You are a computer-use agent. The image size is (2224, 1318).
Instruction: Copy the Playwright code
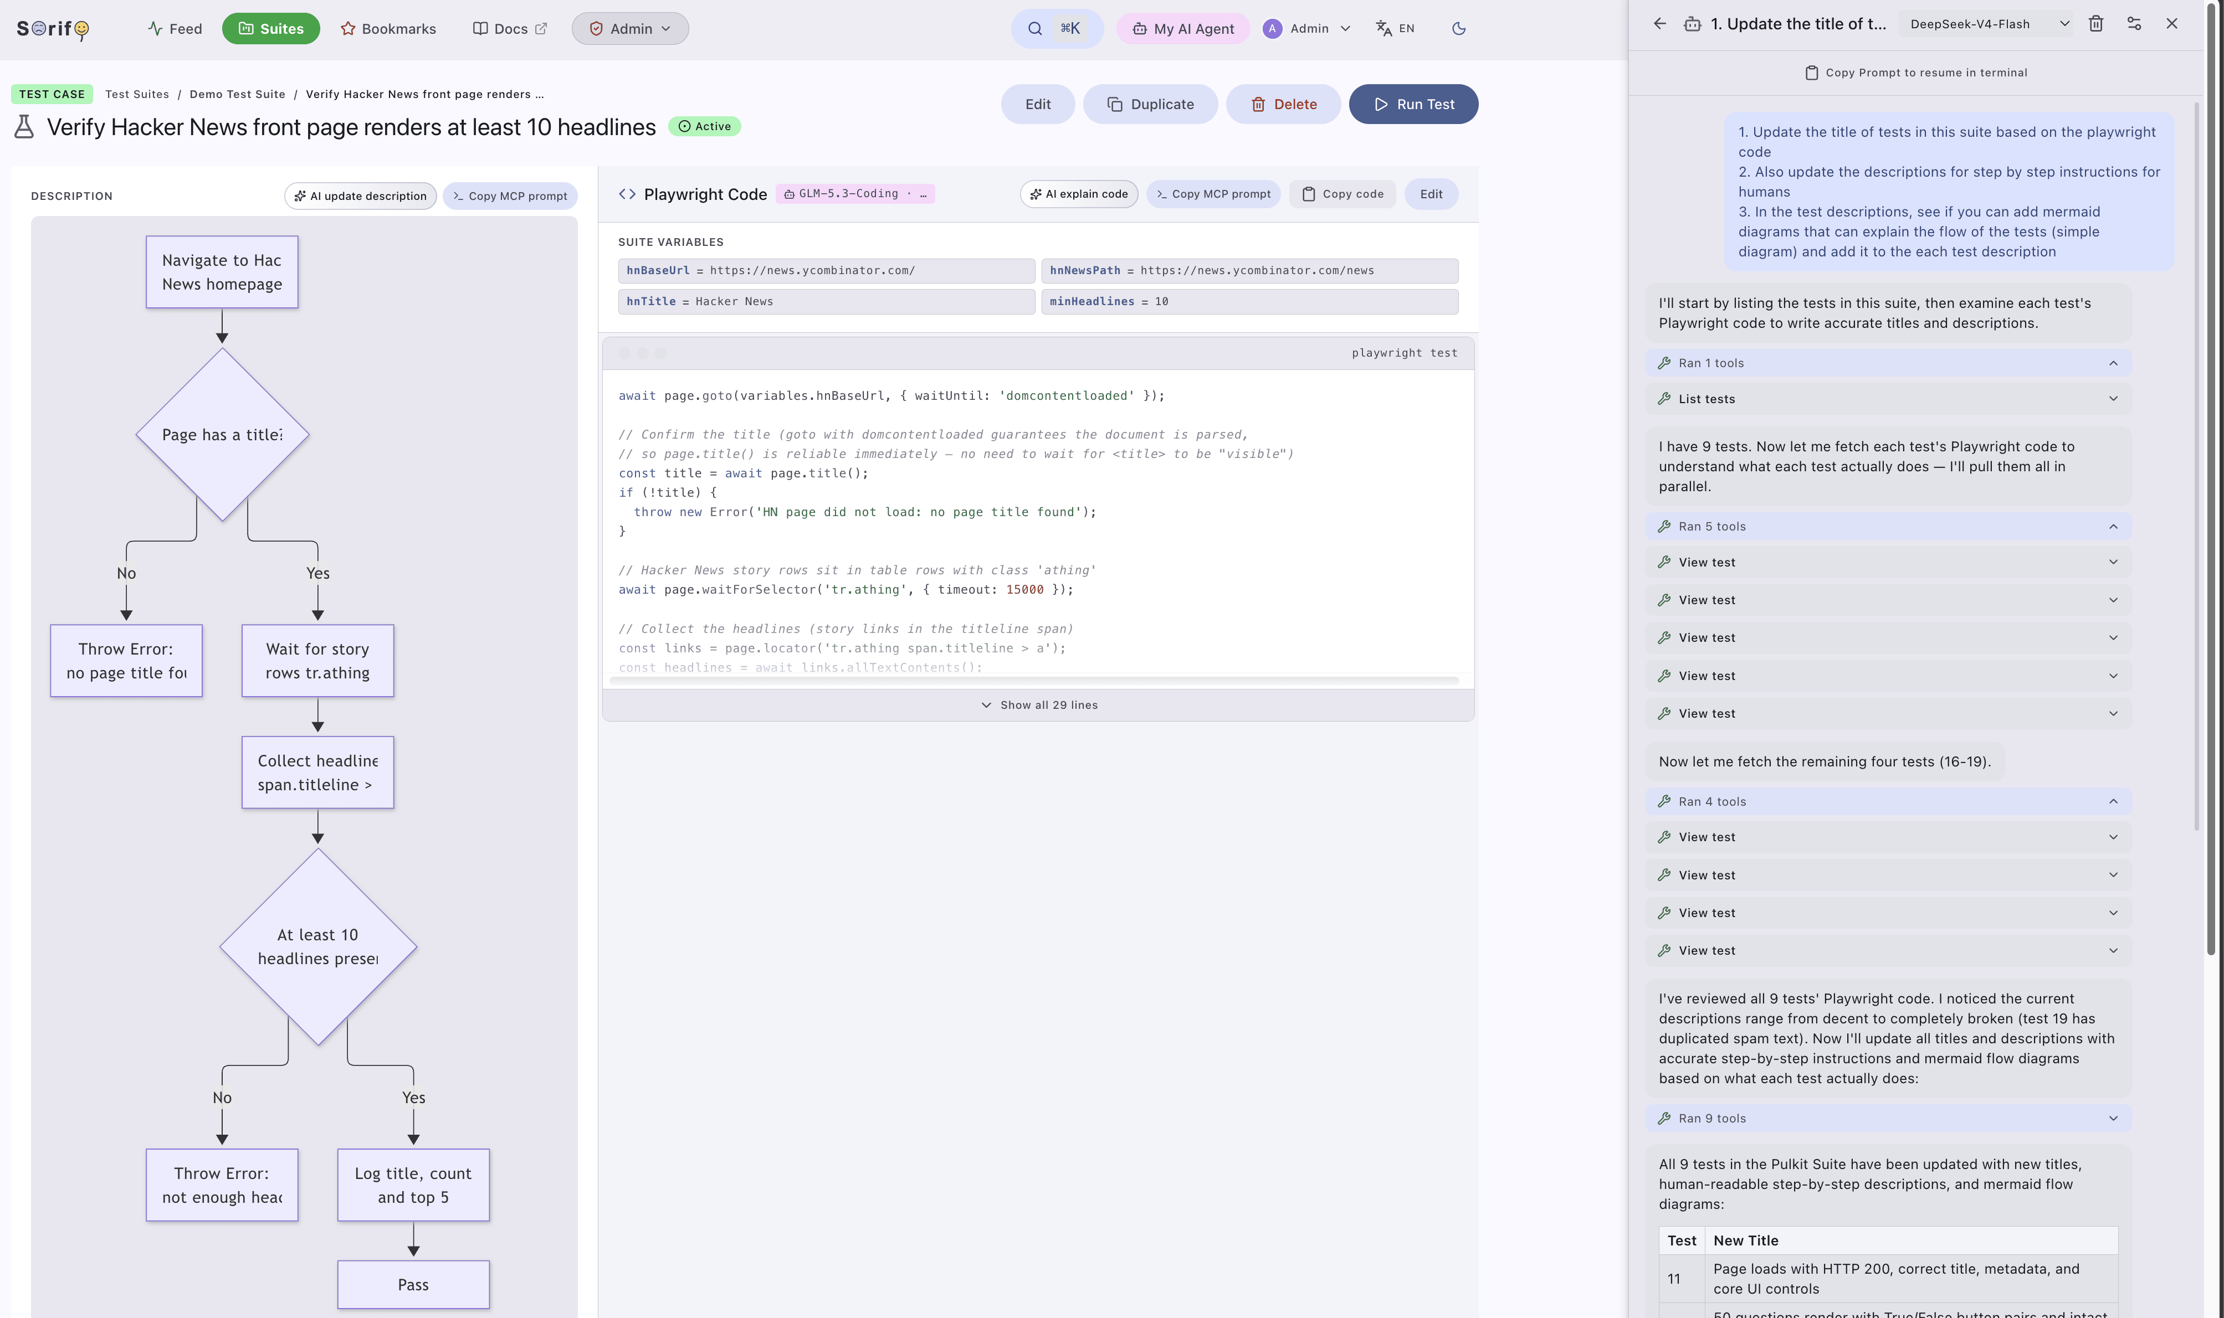1342,194
